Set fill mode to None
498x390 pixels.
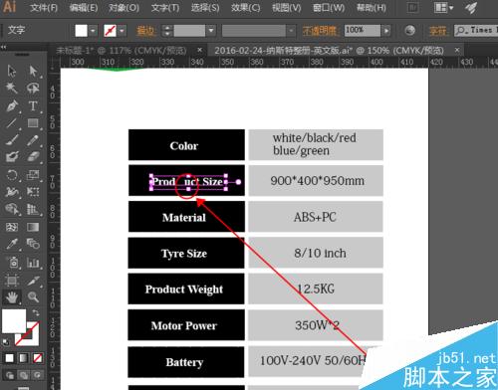click(x=37, y=358)
